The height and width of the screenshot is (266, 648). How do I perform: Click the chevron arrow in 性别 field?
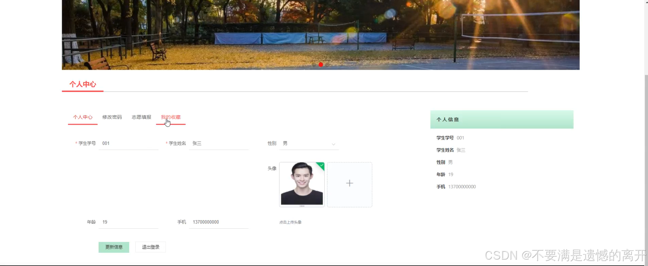coord(333,144)
